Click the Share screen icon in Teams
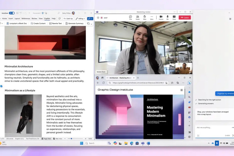Screen dimensions: 234x156 coord(174,17)
